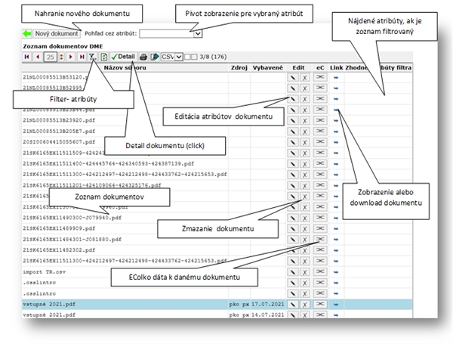Open the attribute filter funnel icon
The image size is (453, 344).
point(92,57)
